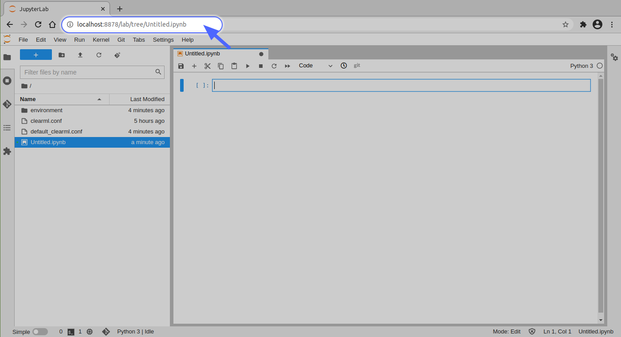Sort files by the Last Modified column
621x337 pixels.
(147, 99)
